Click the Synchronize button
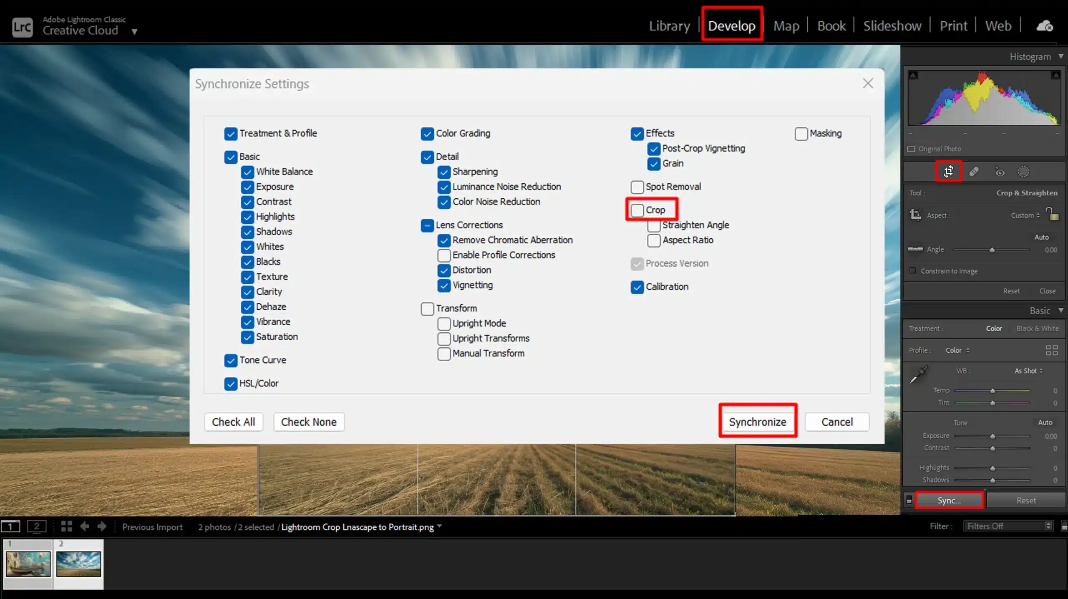The height and width of the screenshot is (599, 1068). tap(758, 421)
